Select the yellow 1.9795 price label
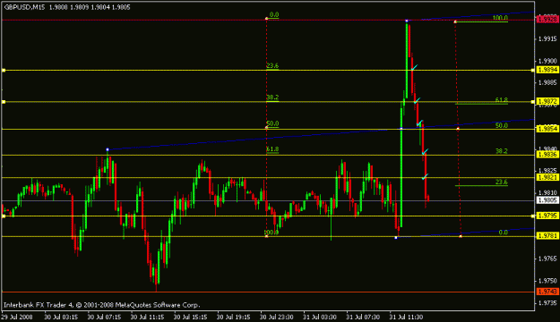 click(x=547, y=216)
